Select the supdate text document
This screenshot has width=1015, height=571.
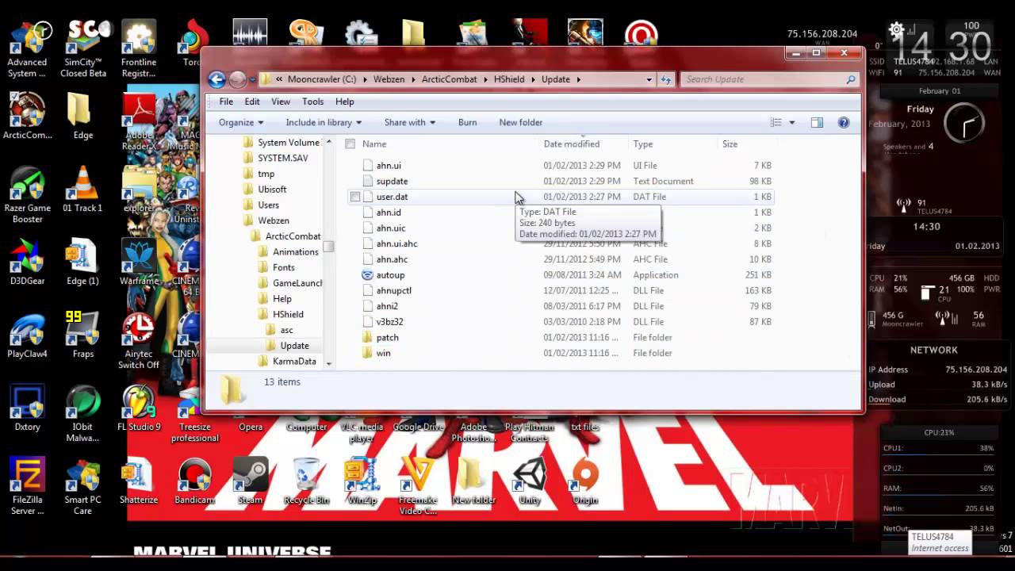coord(392,182)
